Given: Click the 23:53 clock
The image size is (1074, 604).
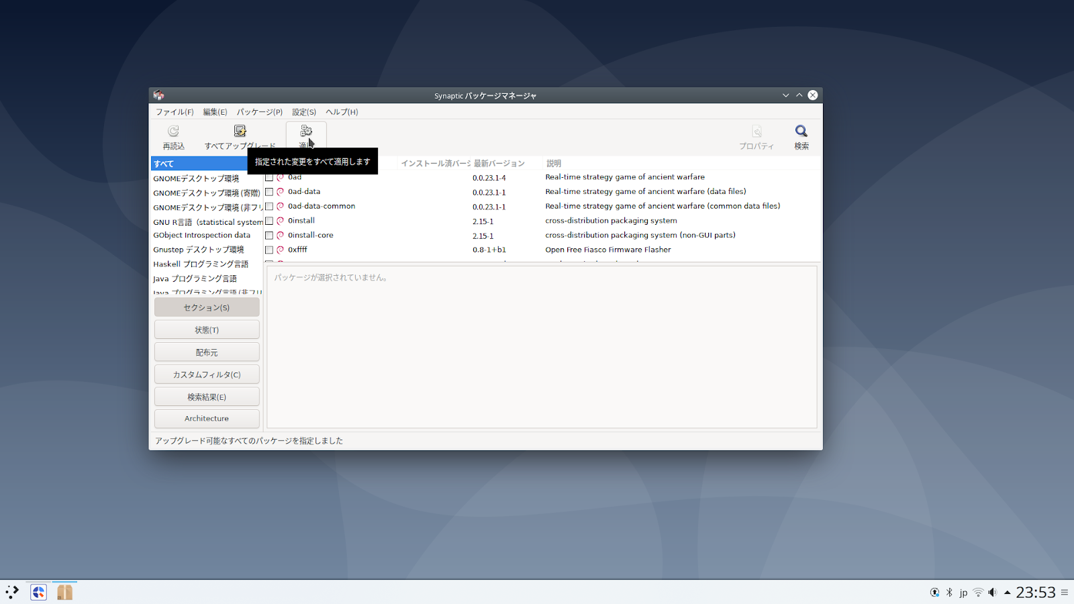Looking at the screenshot, I should [1036, 592].
